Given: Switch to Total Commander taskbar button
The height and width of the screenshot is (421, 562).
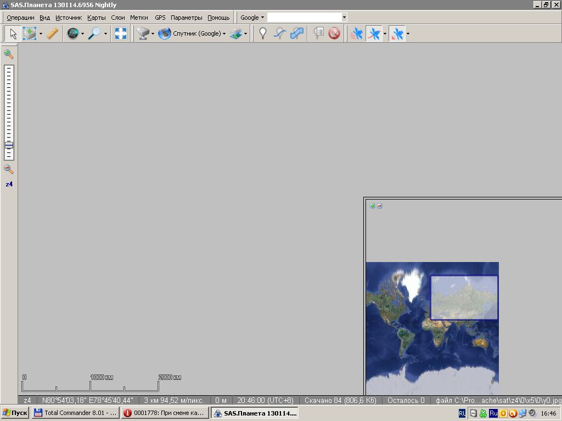Looking at the screenshot, I should [75, 413].
